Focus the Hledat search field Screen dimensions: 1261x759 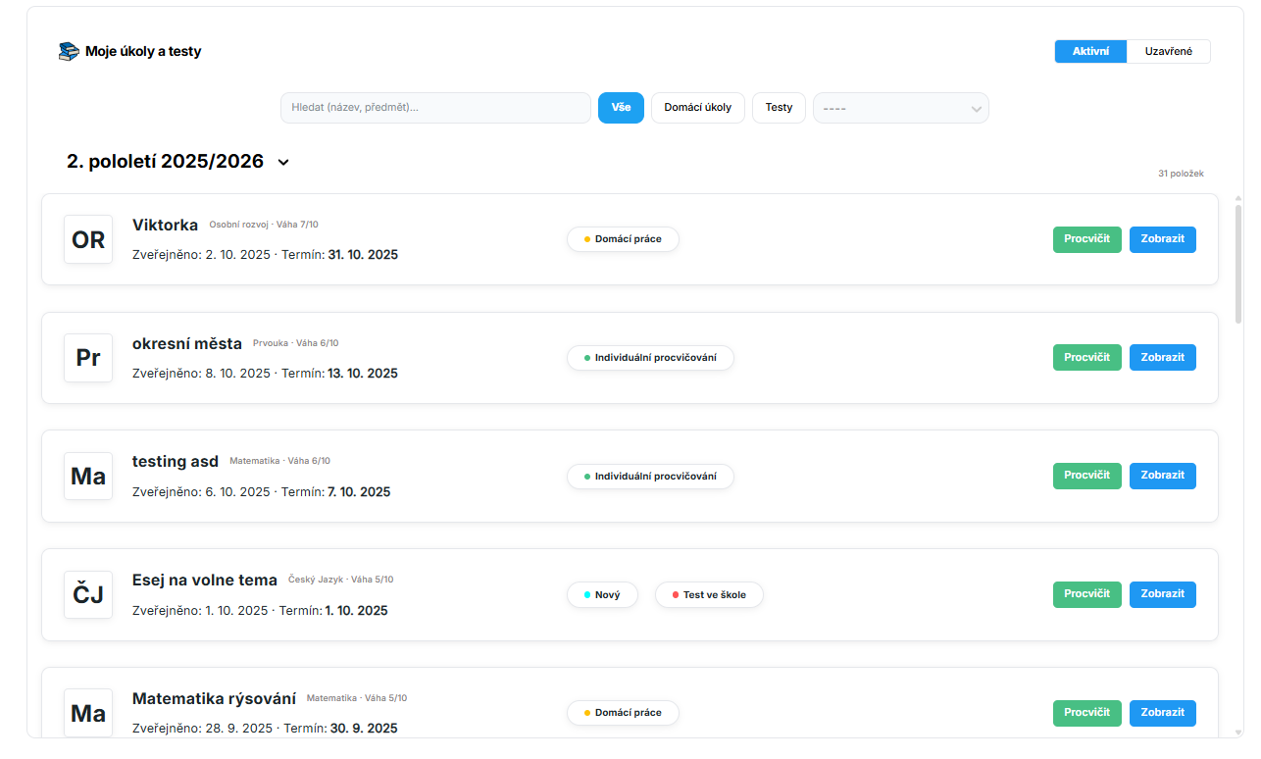[435, 108]
